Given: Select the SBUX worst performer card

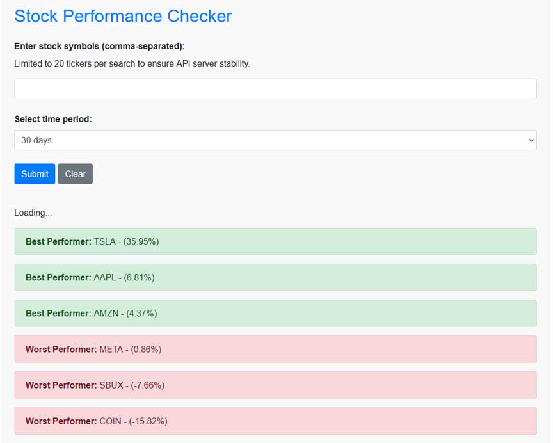Looking at the screenshot, I should coord(275,385).
